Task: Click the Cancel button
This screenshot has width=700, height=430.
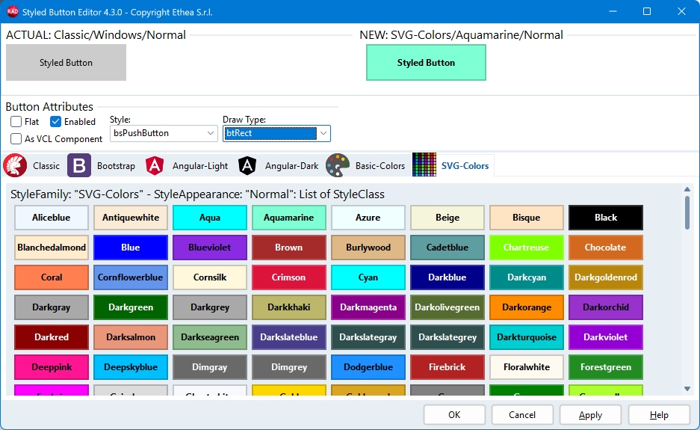Action: pyautogui.click(x=522, y=415)
